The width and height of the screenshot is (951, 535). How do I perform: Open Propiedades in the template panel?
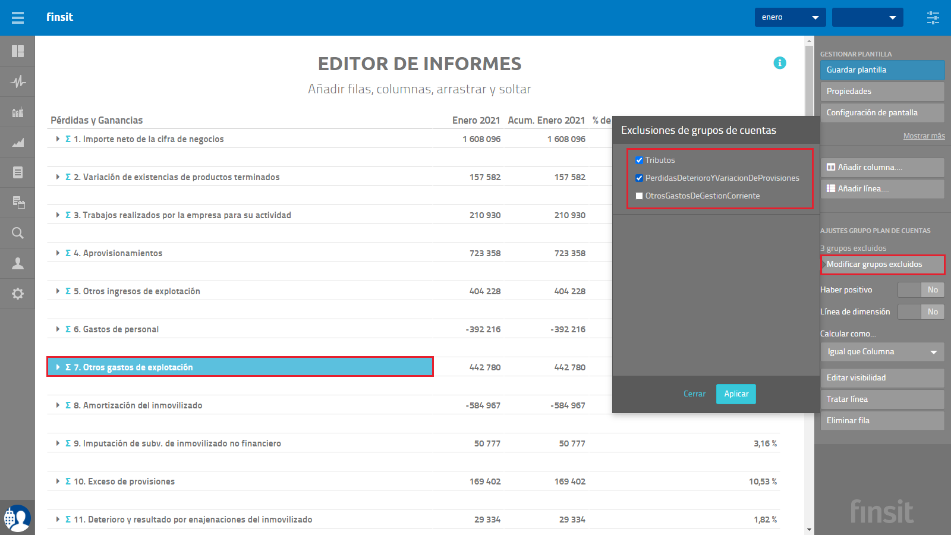[882, 92]
